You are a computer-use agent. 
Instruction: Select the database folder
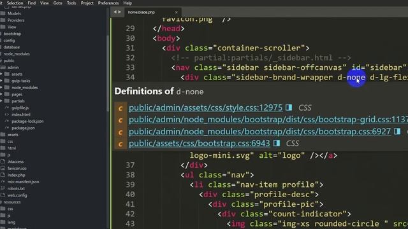pyautogui.click(x=11, y=47)
